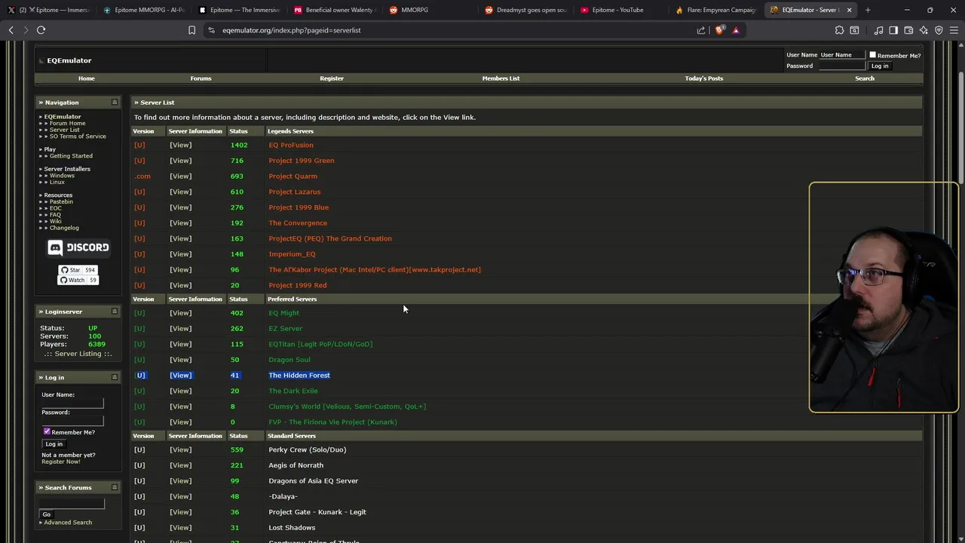
Task: Click the GitHub Star button
Action: click(x=71, y=270)
